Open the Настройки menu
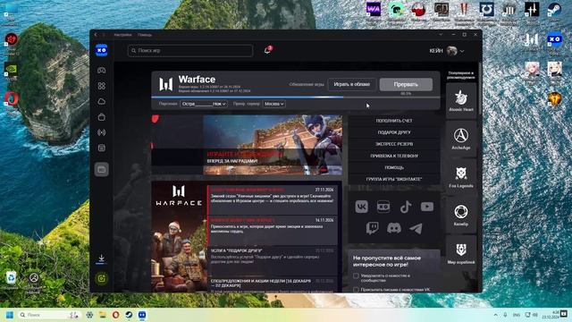This screenshot has height=322, width=572. click(x=122, y=35)
